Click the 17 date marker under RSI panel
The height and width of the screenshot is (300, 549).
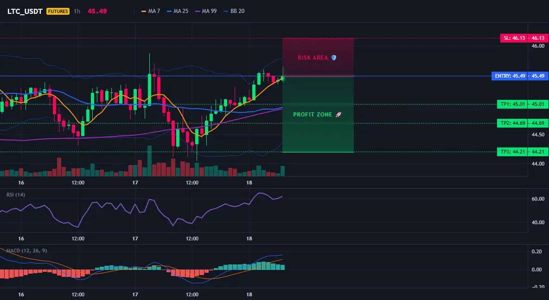135,239
